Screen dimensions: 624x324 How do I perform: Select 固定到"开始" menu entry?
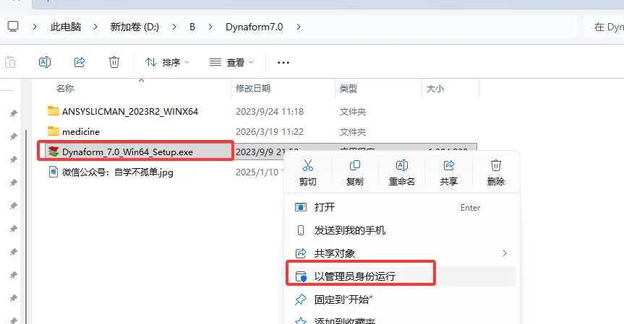tap(402, 299)
